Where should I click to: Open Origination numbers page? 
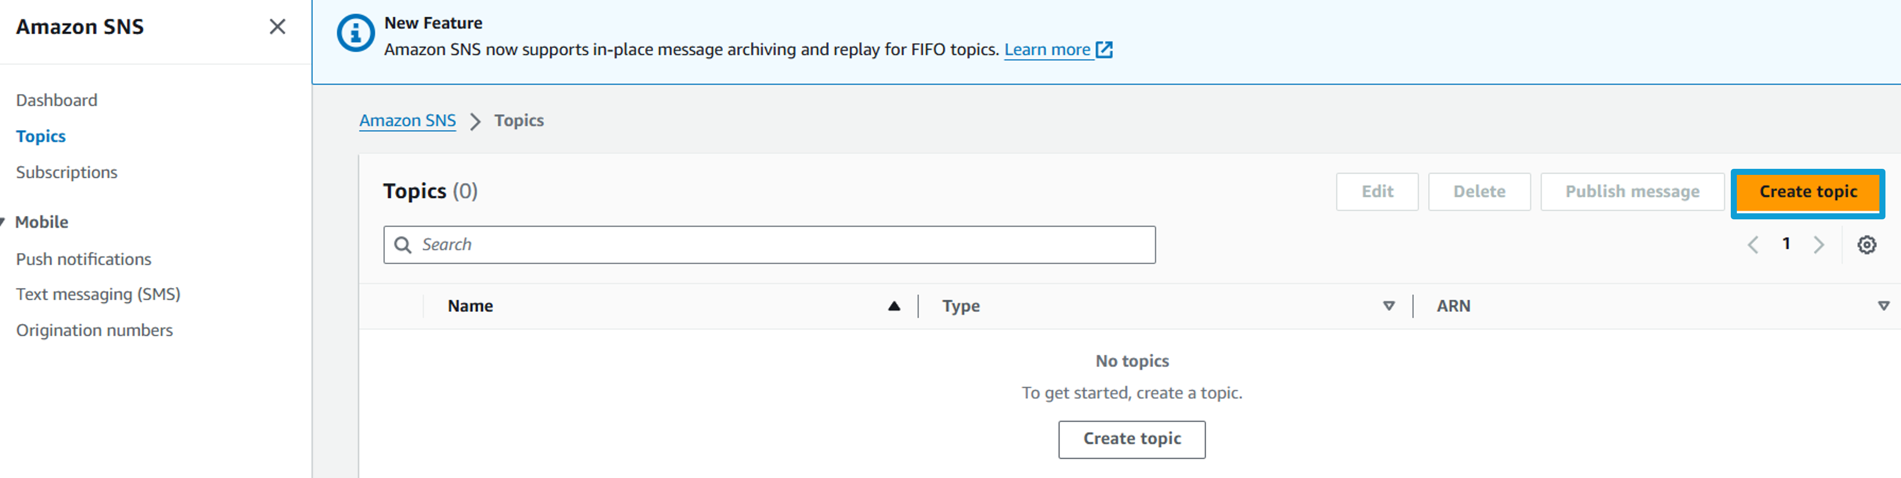click(x=95, y=330)
